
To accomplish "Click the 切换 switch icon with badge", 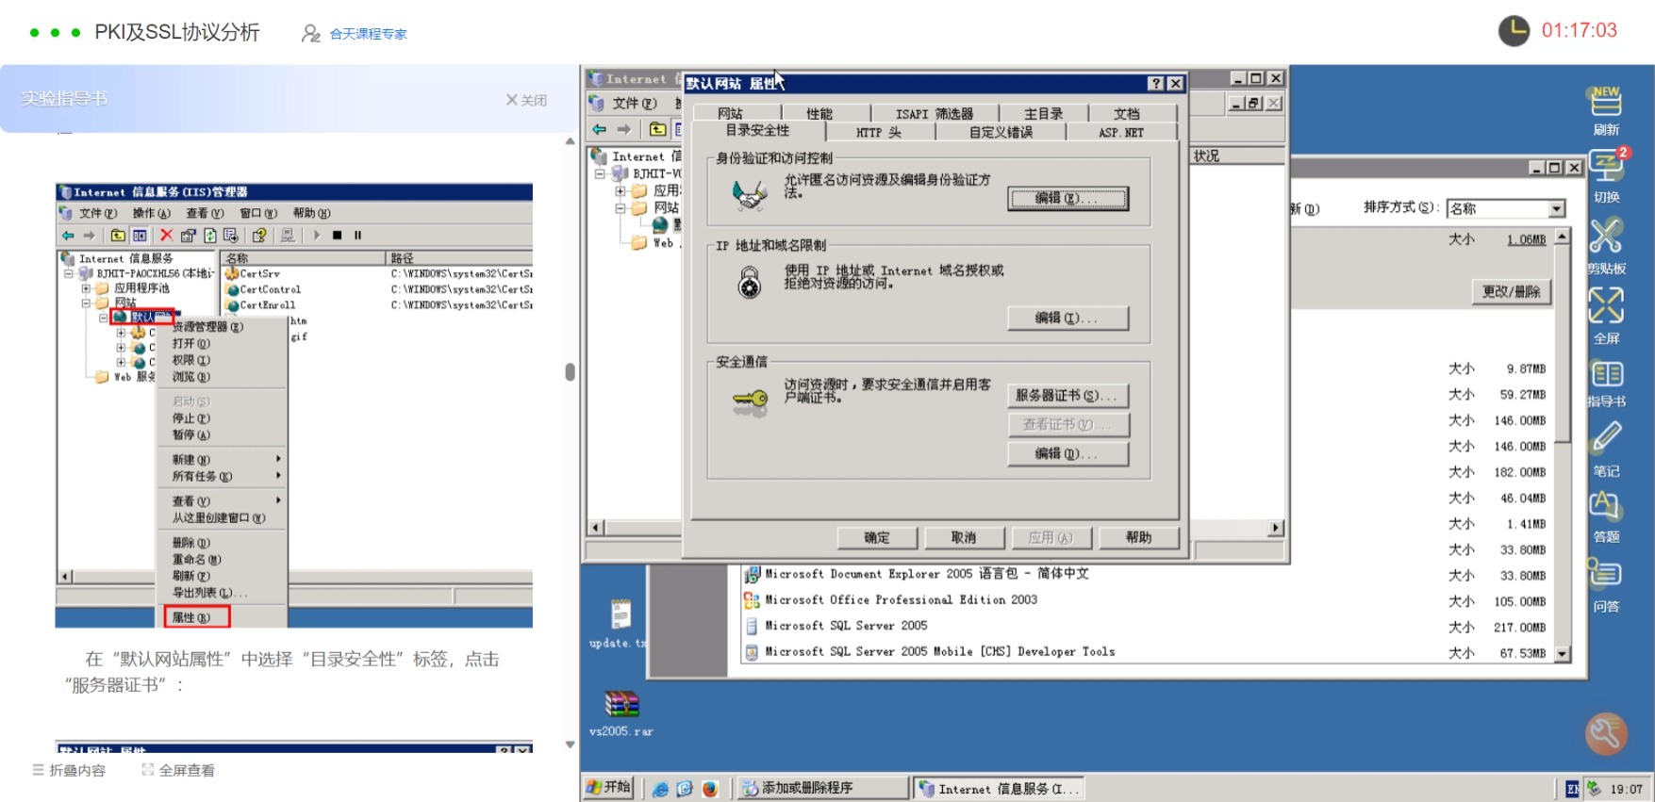I will click(1607, 167).
